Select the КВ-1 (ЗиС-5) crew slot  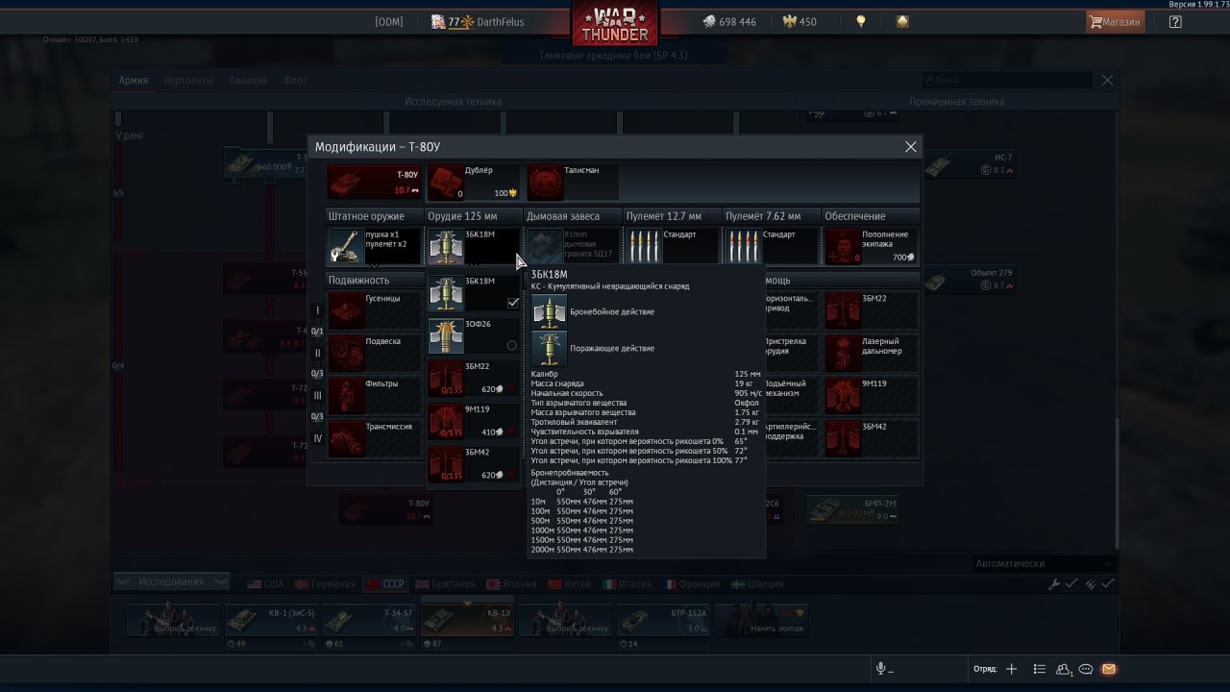click(271, 620)
